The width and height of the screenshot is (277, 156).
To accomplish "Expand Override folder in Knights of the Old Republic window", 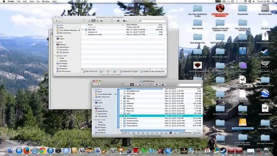I will 83,30.
